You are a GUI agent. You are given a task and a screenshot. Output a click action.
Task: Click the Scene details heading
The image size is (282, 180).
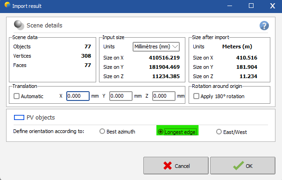pos(44,26)
